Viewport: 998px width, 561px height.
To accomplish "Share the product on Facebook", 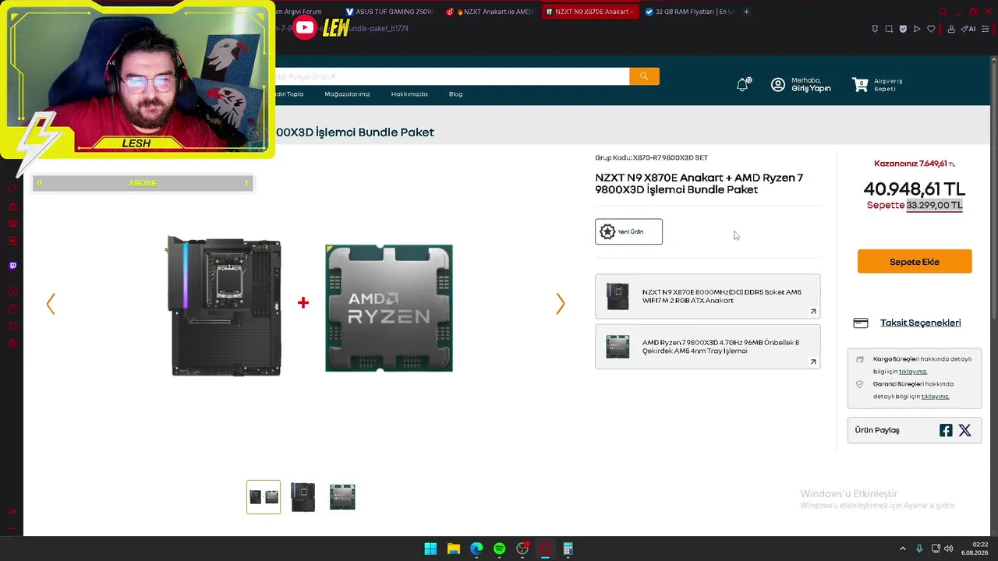I will coord(946,430).
